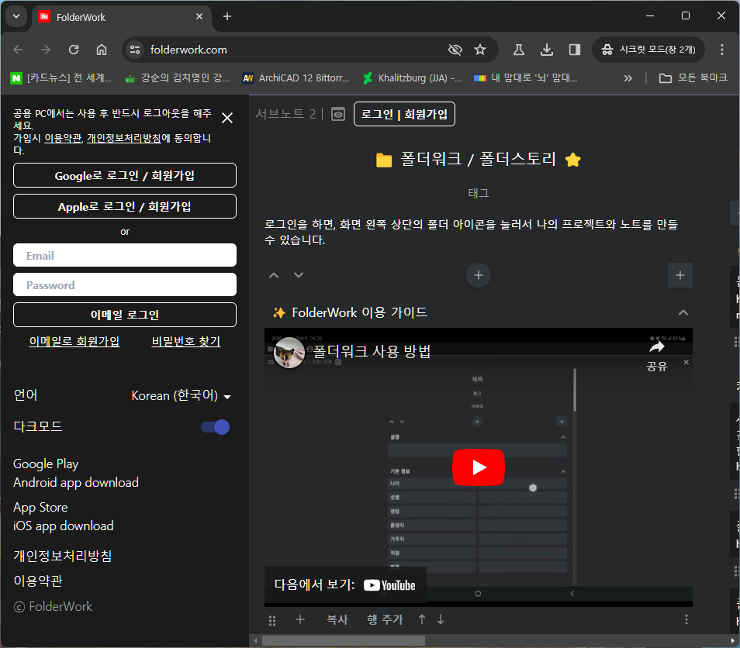Click the browser forward button
740x648 pixels.
click(x=45, y=50)
